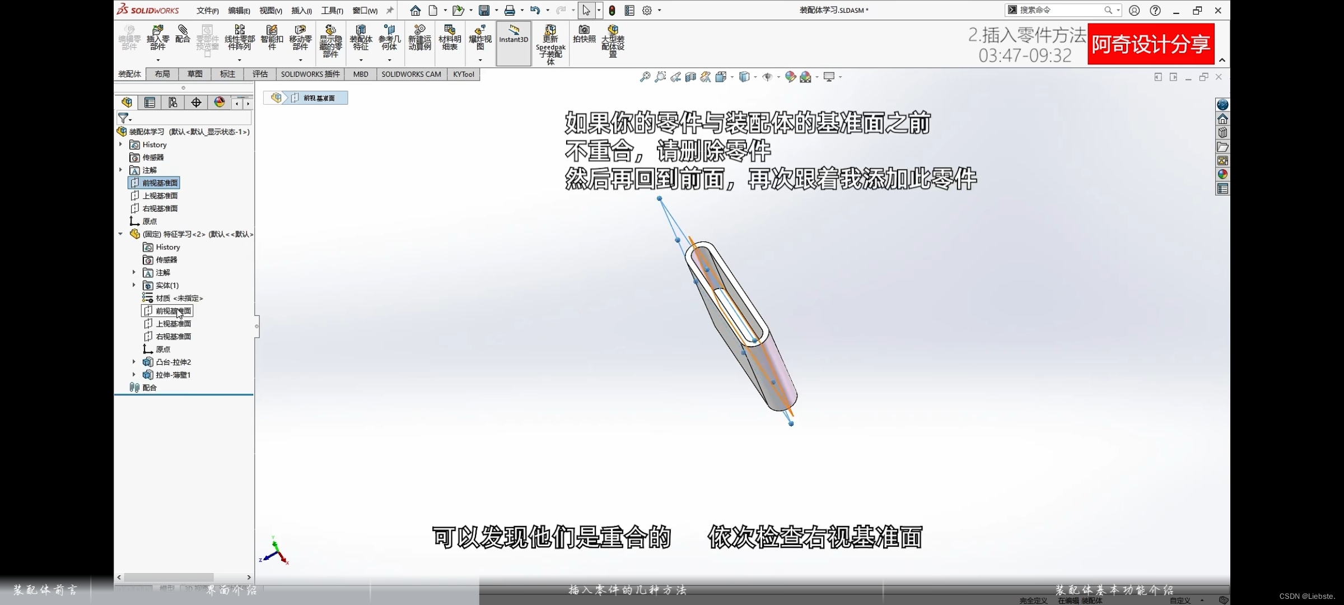Click 拍快照 snapshot icon
The width and height of the screenshot is (1344, 605).
pyautogui.click(x=584, y=34)
